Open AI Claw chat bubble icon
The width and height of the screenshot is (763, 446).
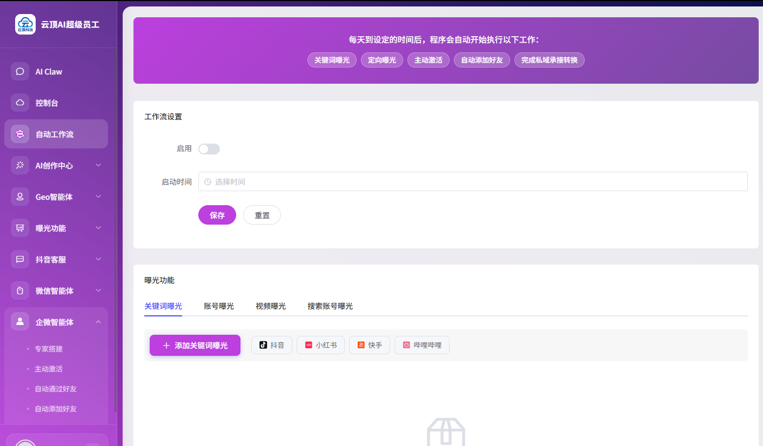point(20,71)
